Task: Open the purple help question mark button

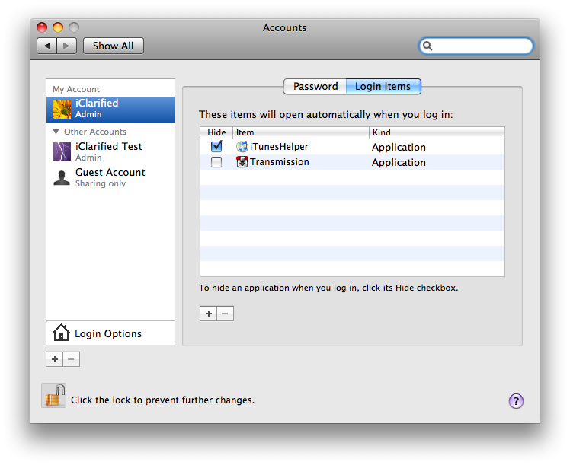Action: (516, 400)
